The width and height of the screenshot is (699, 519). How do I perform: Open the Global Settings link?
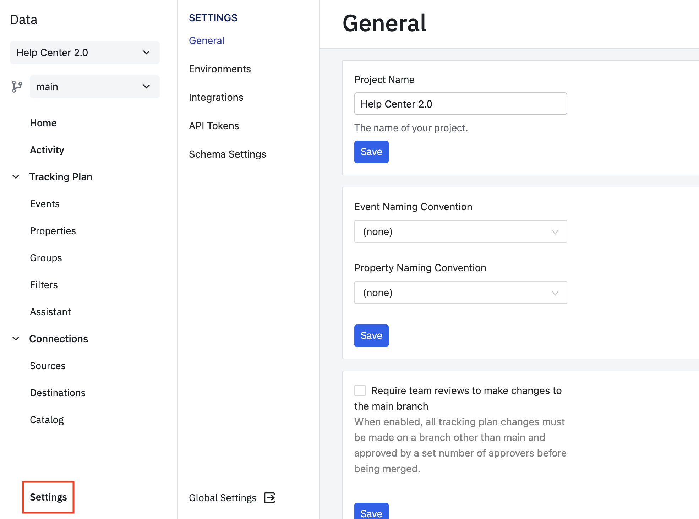click(223, 498)
